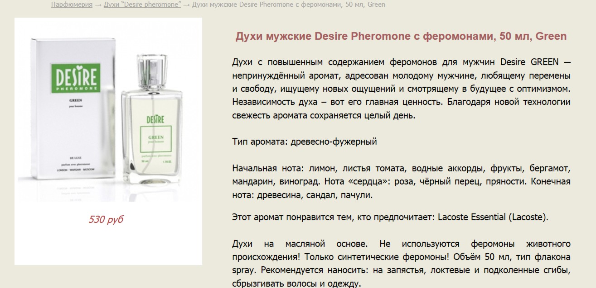
Task: Click the paragraph starting 'Начальная нота: лимон'
Action: tap(401, 182)
